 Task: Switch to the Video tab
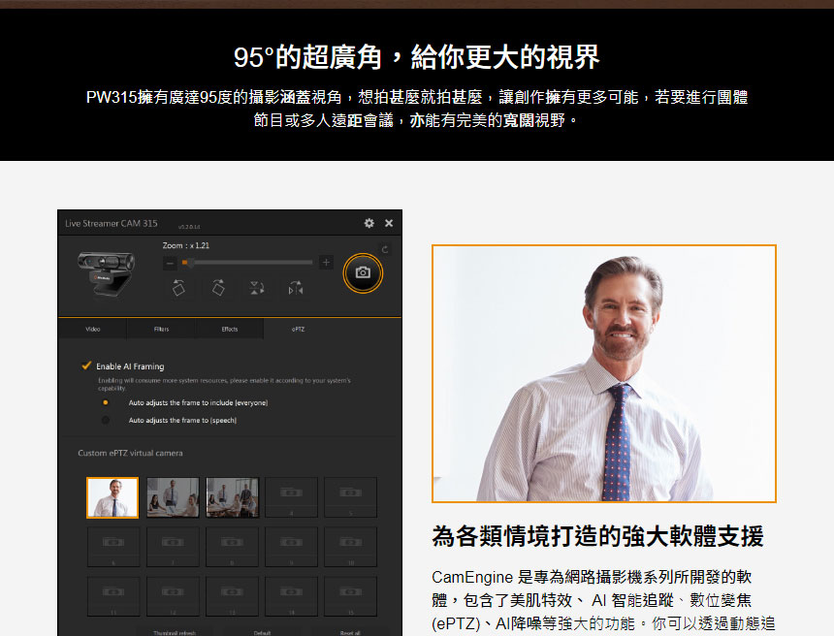(93, 330)
